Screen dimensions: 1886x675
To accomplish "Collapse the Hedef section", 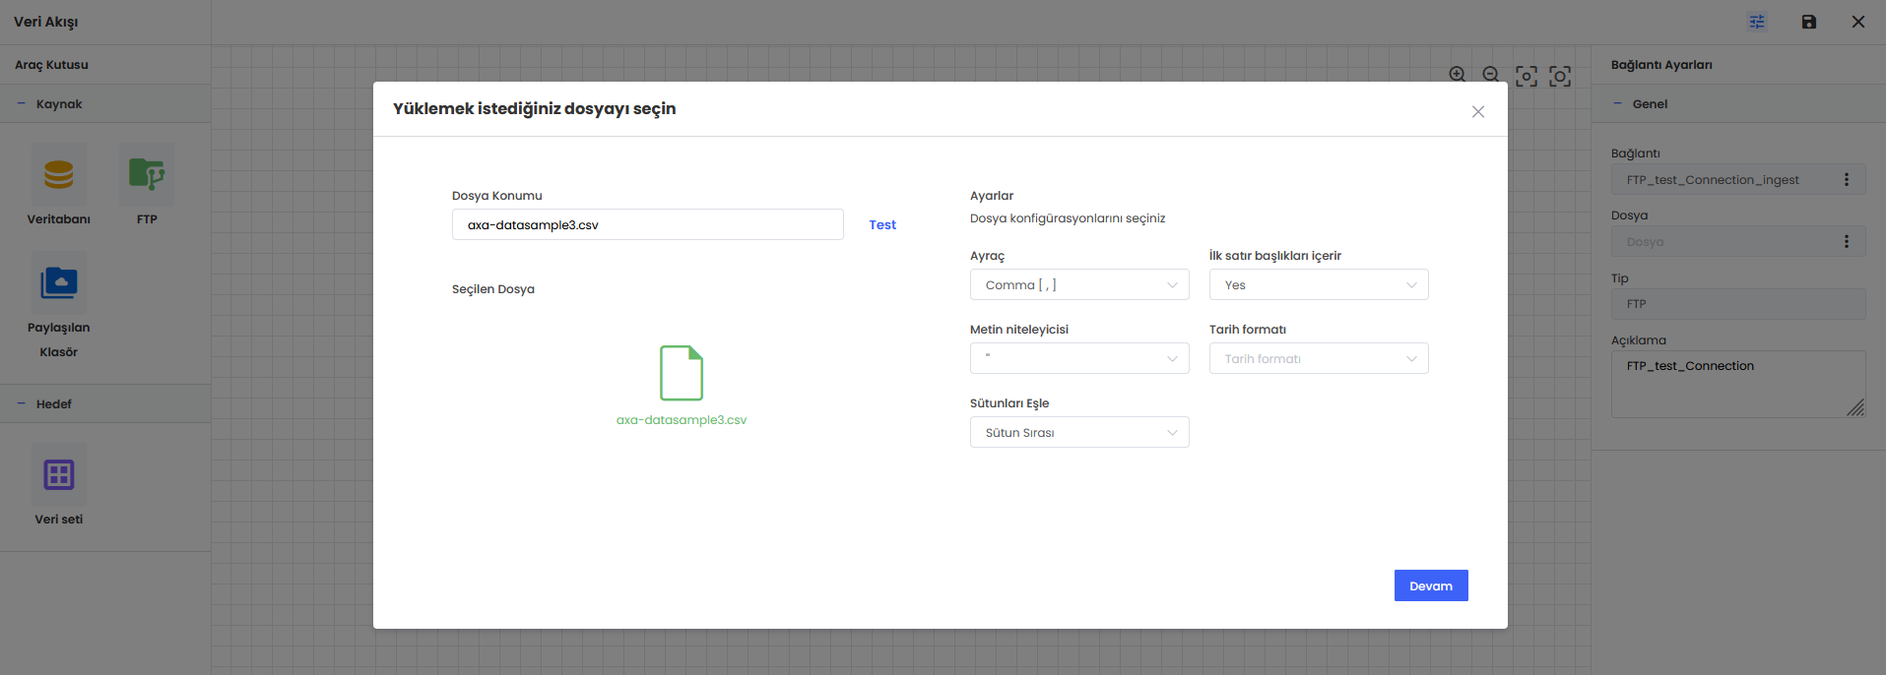I will coord(22,403).
